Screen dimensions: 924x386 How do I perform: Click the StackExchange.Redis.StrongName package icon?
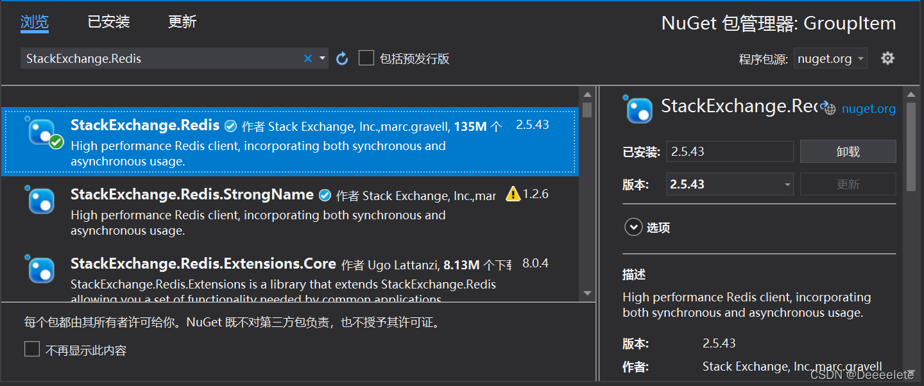[41, 200]
